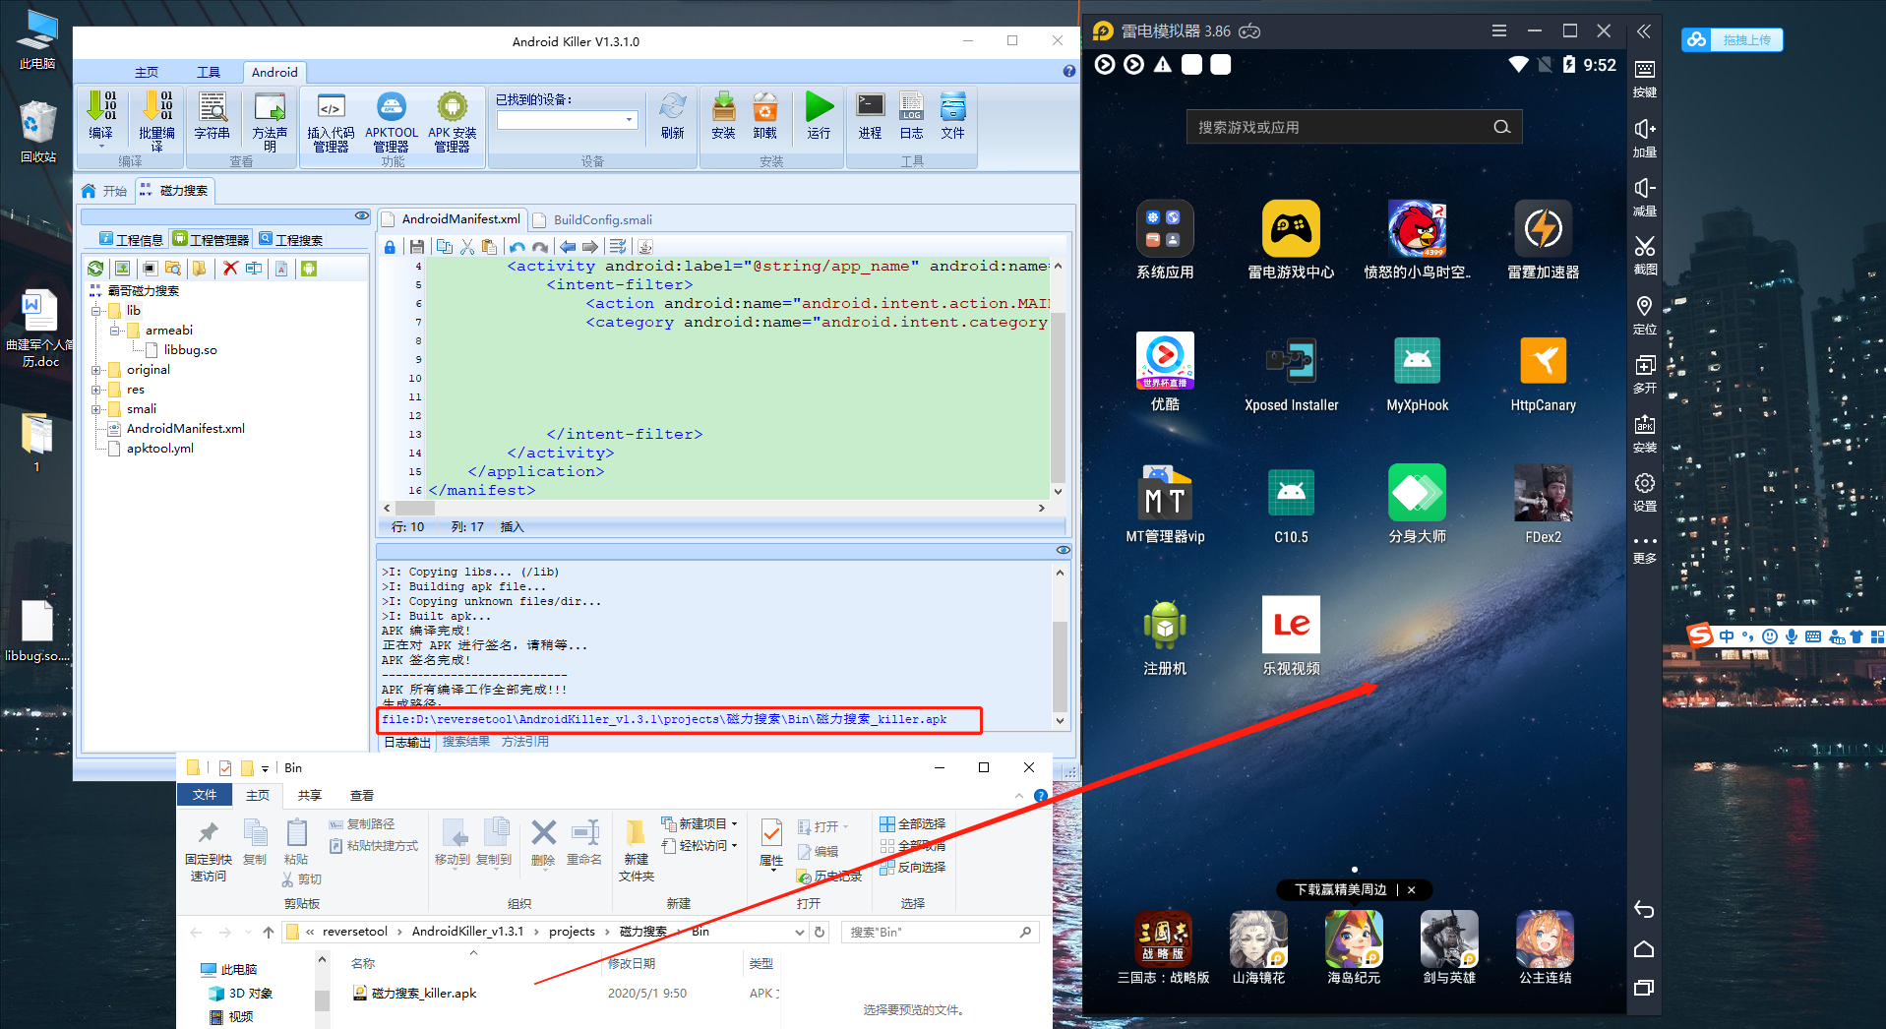Click 加量 volume up icon in emulator

1645,138
